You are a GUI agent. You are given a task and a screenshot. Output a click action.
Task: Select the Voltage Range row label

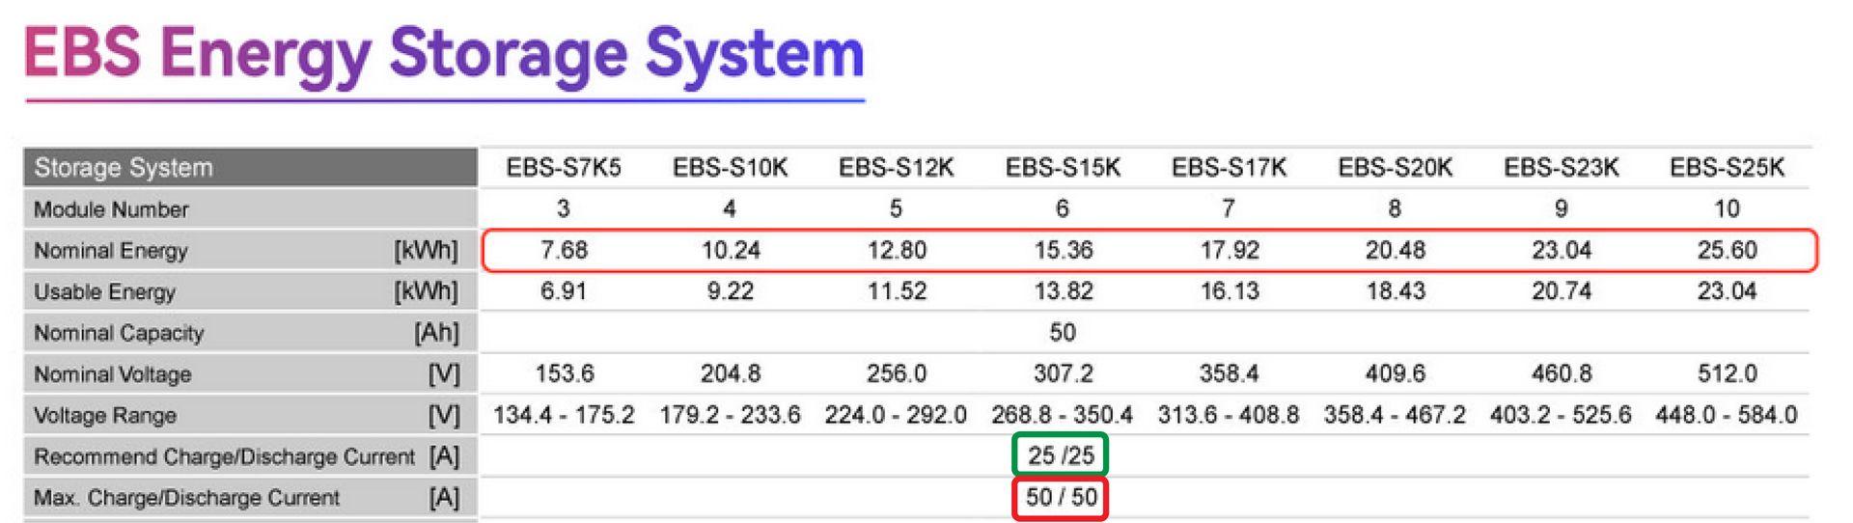(x=105, y=416)
